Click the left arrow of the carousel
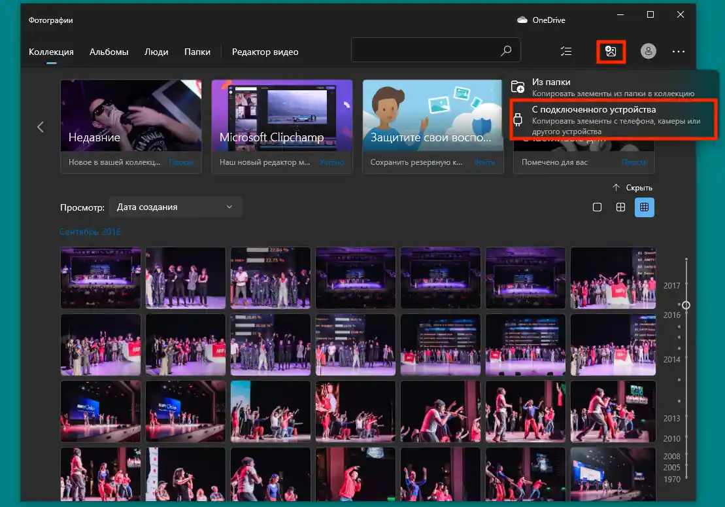725x507 pixels. click(41, 127)
